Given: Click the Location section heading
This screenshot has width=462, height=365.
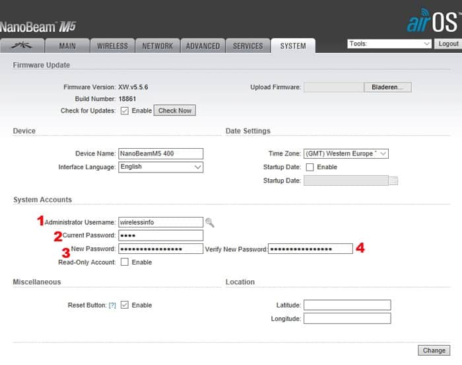Looking at the screenshot, I should click(240, 282).
